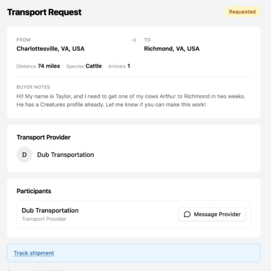Click the Requested status badge

pyautogui.click(x=242, y=12)
